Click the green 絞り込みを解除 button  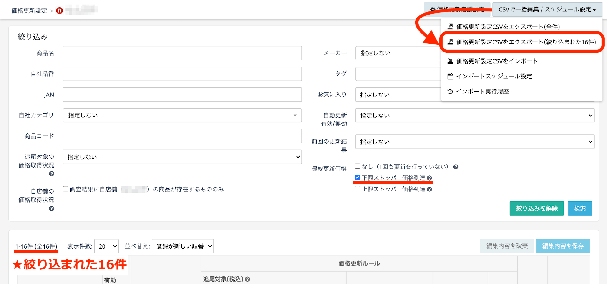(536, 208)
